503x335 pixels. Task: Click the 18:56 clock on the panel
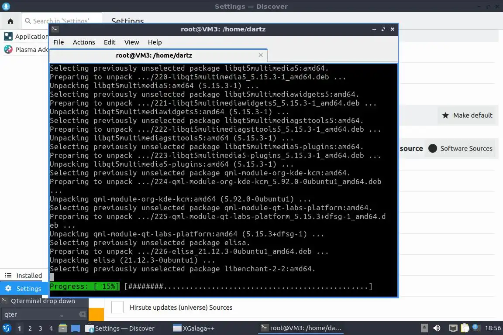point(493,328)
